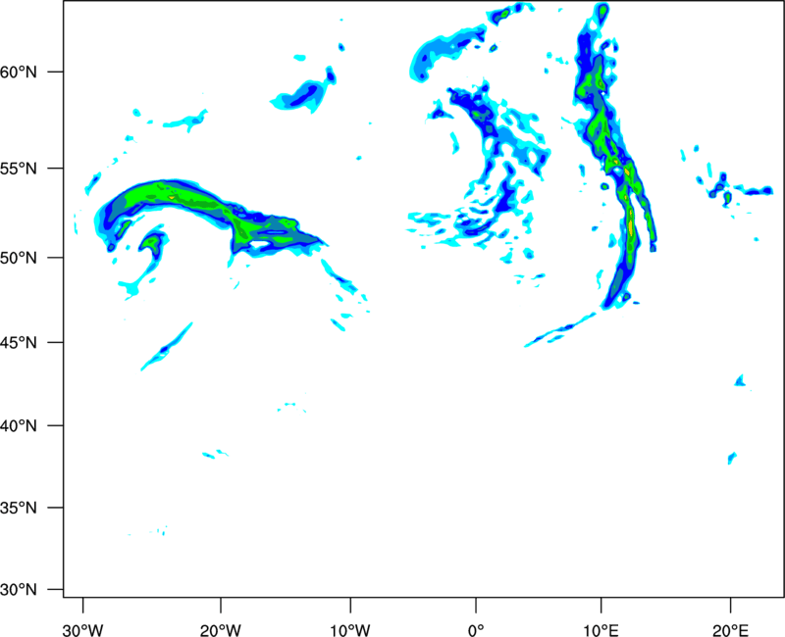Click the 50°N latitude label
Screen dimensions: 785x637
[19, 258]
